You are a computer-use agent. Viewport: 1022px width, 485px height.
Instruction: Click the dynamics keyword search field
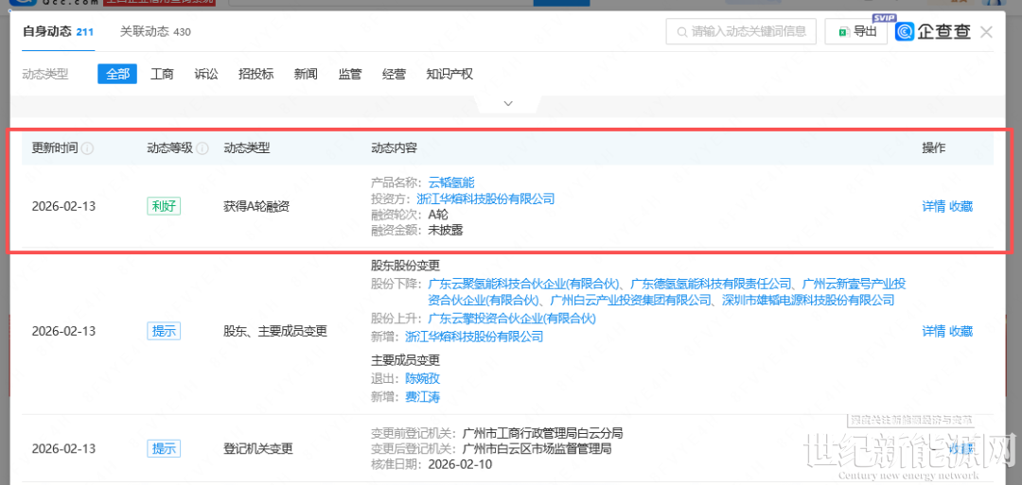748,32
